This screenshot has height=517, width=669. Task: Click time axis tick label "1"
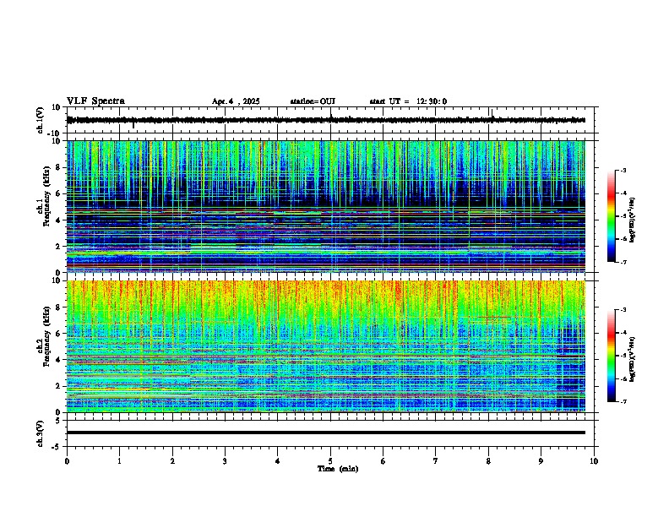(119, 461)
